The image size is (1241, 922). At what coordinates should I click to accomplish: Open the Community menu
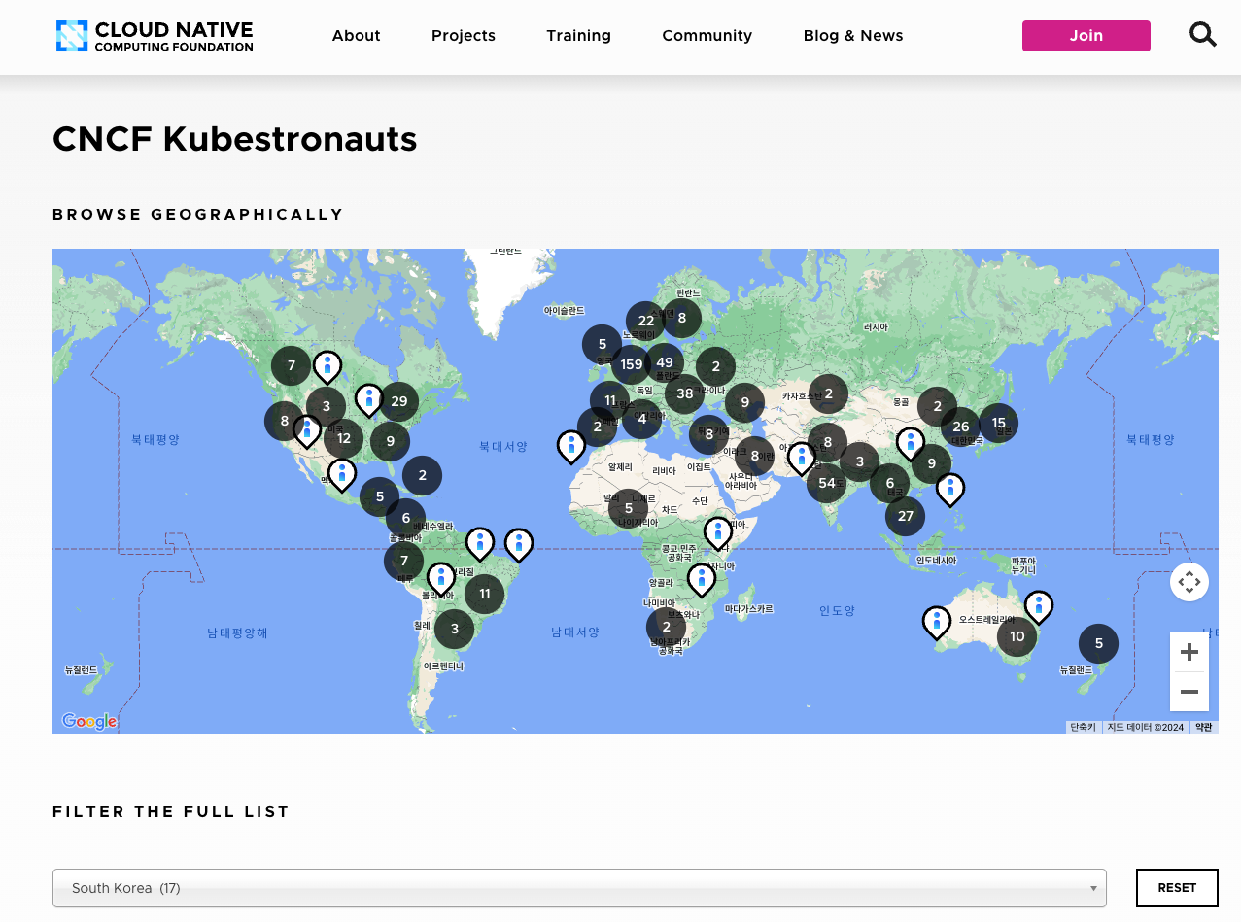click(x=707, y=36)
